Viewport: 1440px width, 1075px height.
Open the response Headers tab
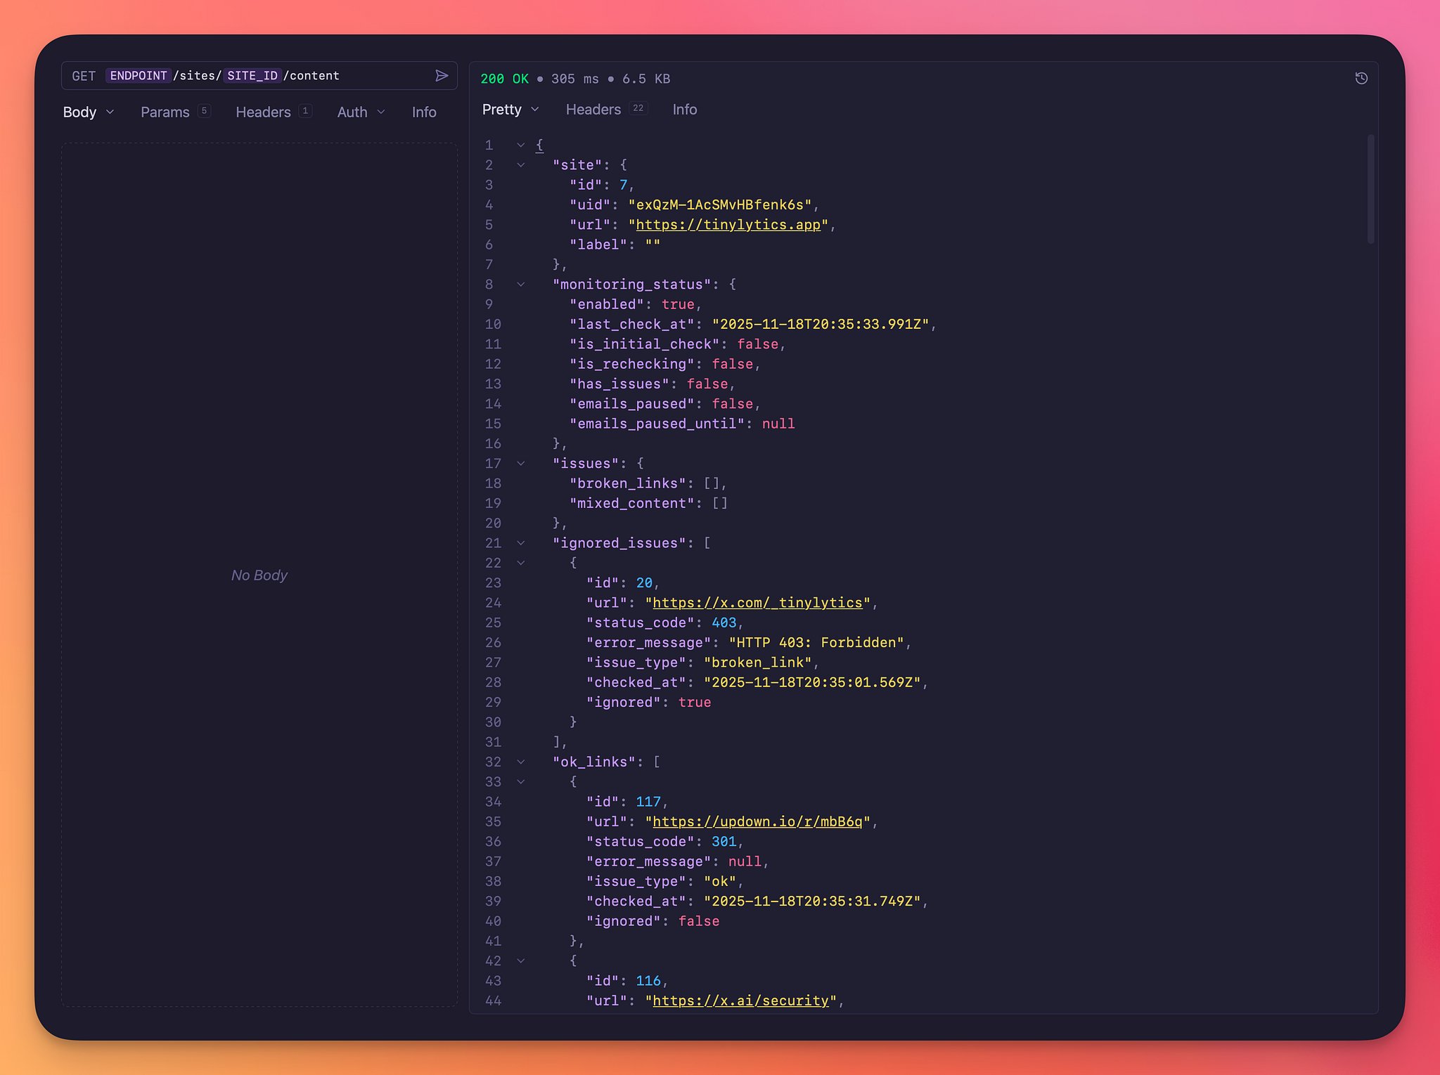coord(594,110)
